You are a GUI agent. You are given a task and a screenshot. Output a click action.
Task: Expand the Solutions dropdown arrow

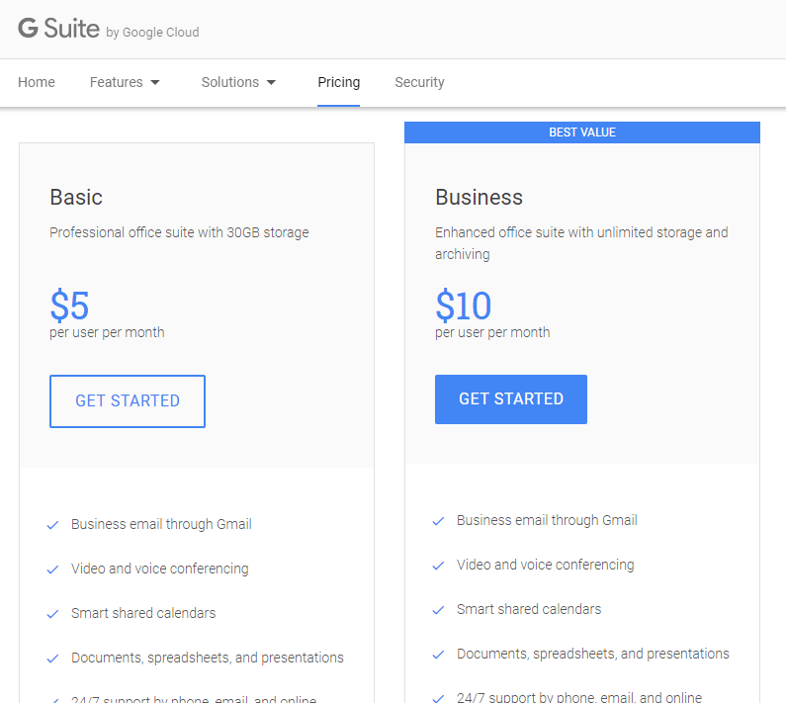coord(271,83)
